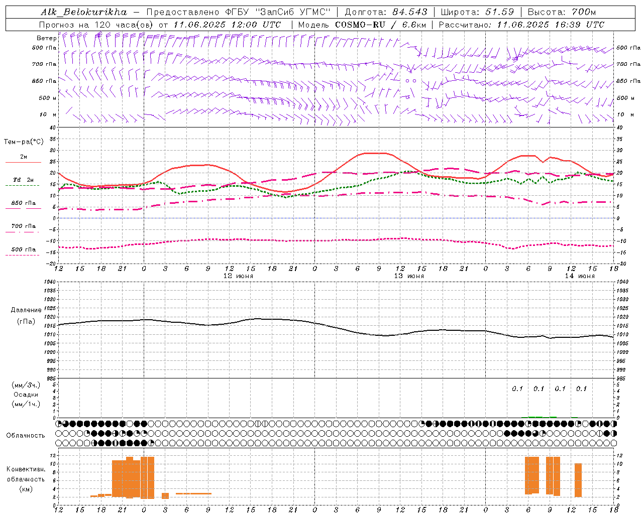Image resolution: width=643 pixels, height=514 pixels.
Task: Click the (мм/3ч.) unit label
Action: (26, 385)
